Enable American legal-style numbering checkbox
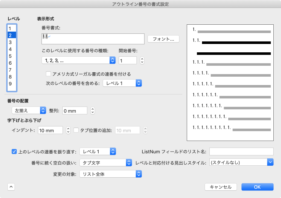This screenshot has width=281, height=198. click(48, 74)
